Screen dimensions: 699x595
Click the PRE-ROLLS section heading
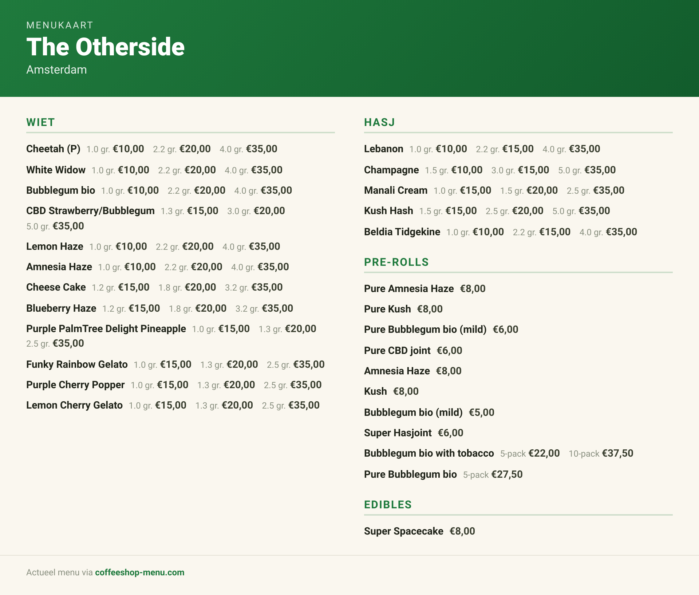(x=396, y=262)
